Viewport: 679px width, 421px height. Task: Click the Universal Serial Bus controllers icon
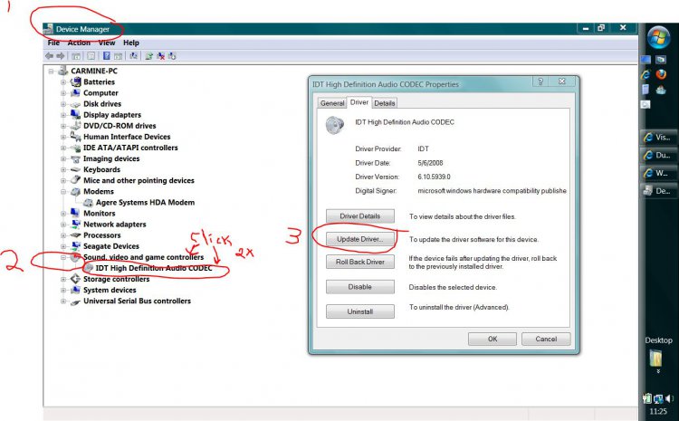coord(76,301)
